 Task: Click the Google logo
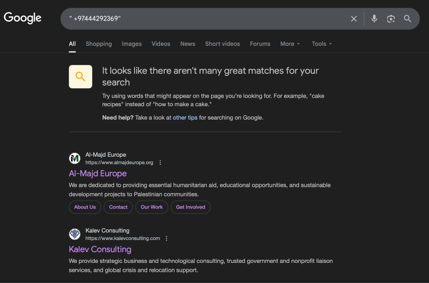point(23,18)
